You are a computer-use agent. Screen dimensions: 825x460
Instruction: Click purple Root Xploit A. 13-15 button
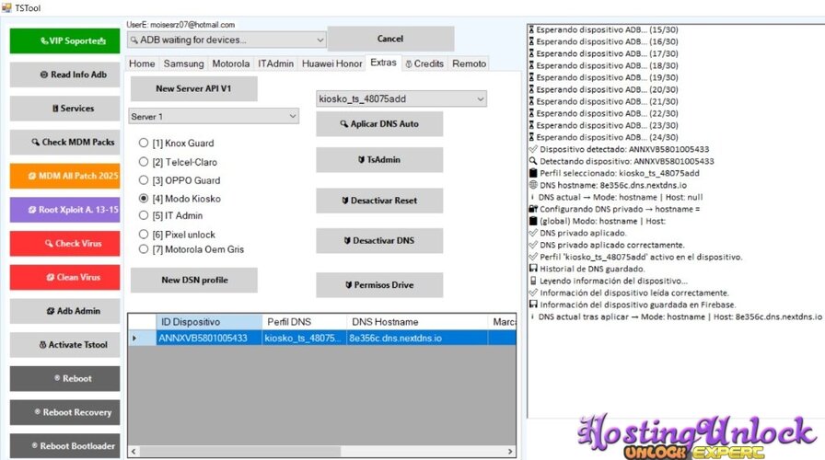pos(64,209)
